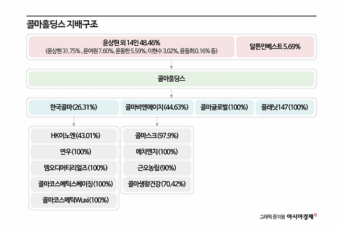
Task: Click the green 콜마홀딩스 box
Action: [x=171, y=79]
